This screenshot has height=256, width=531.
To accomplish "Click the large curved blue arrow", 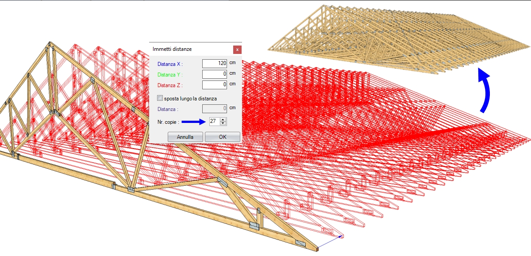I will (486, 92).
